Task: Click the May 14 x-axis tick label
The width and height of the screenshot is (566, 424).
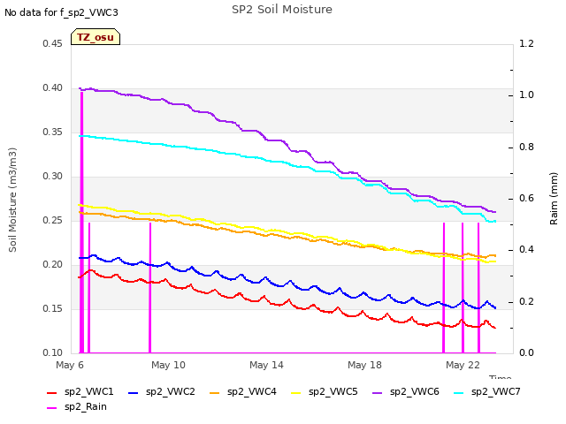Action: click(266, 365)
